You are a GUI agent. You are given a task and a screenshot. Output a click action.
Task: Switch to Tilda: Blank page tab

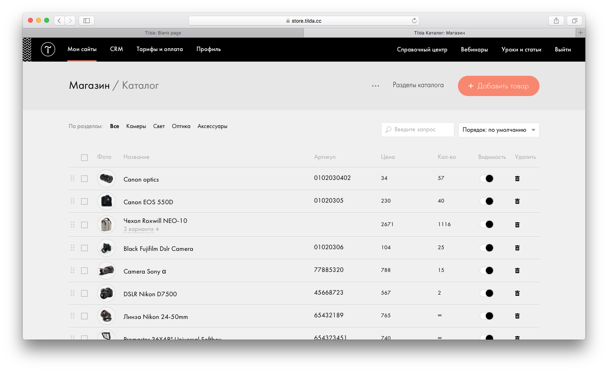tap(163, 33)
